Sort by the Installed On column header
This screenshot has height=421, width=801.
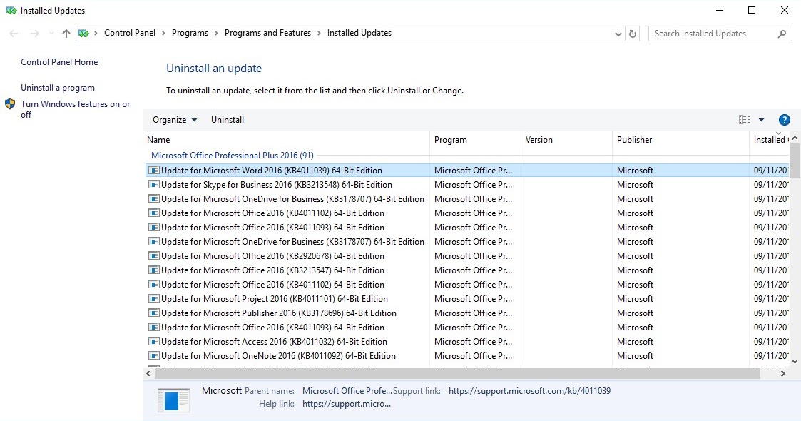tap(770, 139)
